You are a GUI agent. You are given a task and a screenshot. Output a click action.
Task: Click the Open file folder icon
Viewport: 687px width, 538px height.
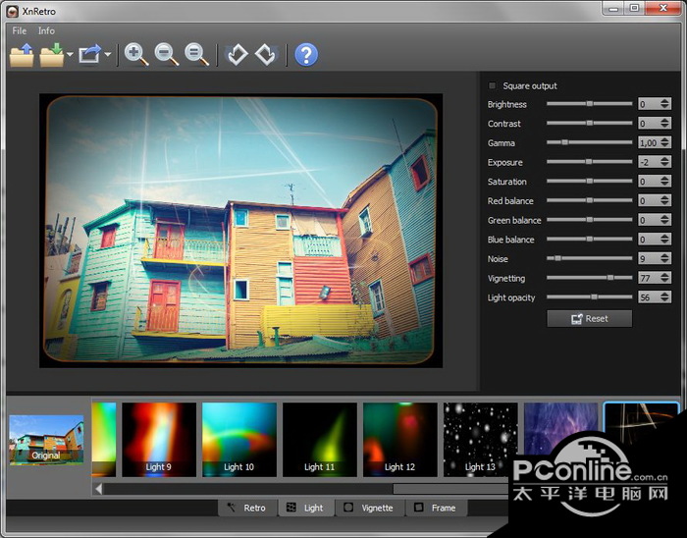click(21, 55)
